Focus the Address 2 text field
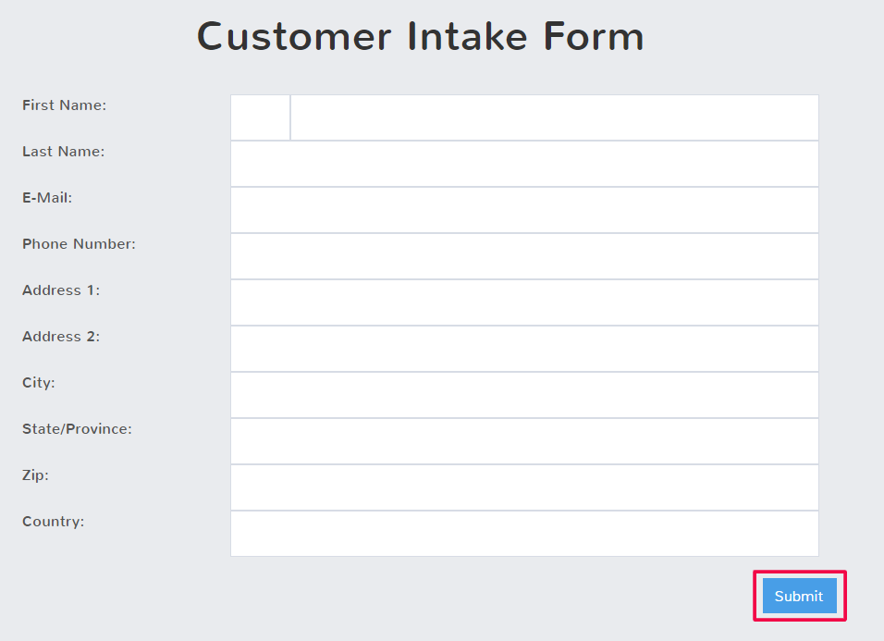Image resolution: width=884 pixels, height=641 pixels. (524, 349)
